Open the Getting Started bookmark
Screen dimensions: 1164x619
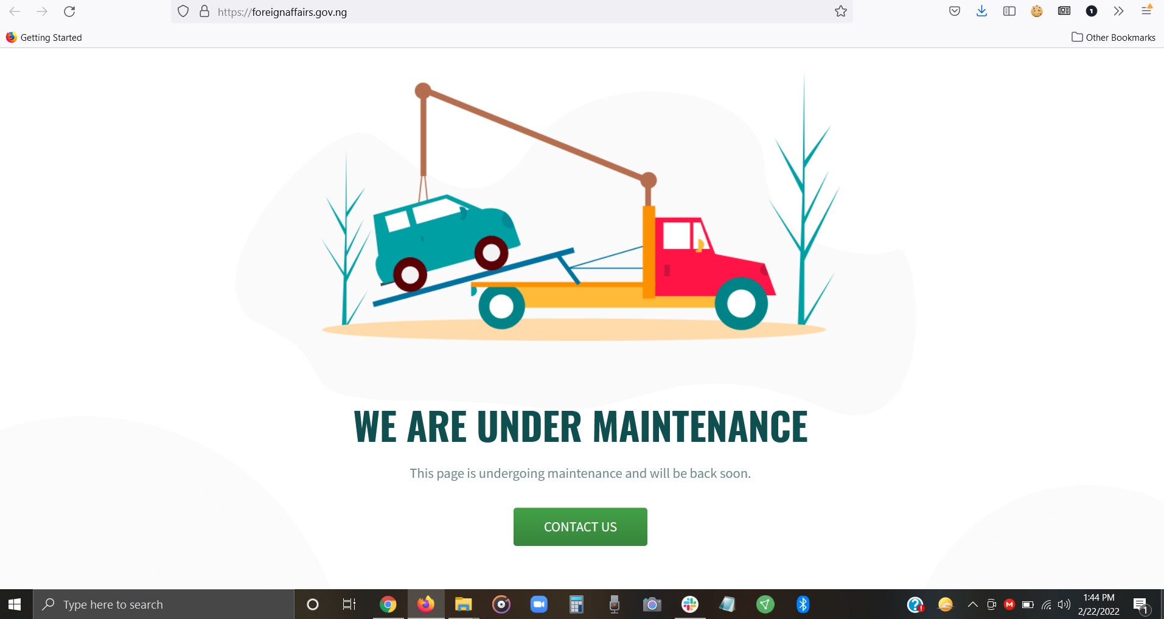point(44,37)
